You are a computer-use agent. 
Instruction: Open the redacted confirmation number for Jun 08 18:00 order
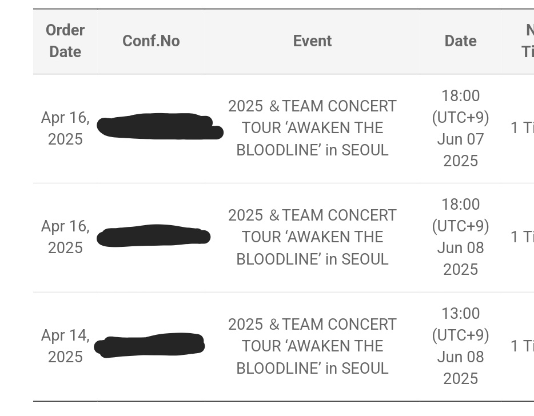(154, 235)
